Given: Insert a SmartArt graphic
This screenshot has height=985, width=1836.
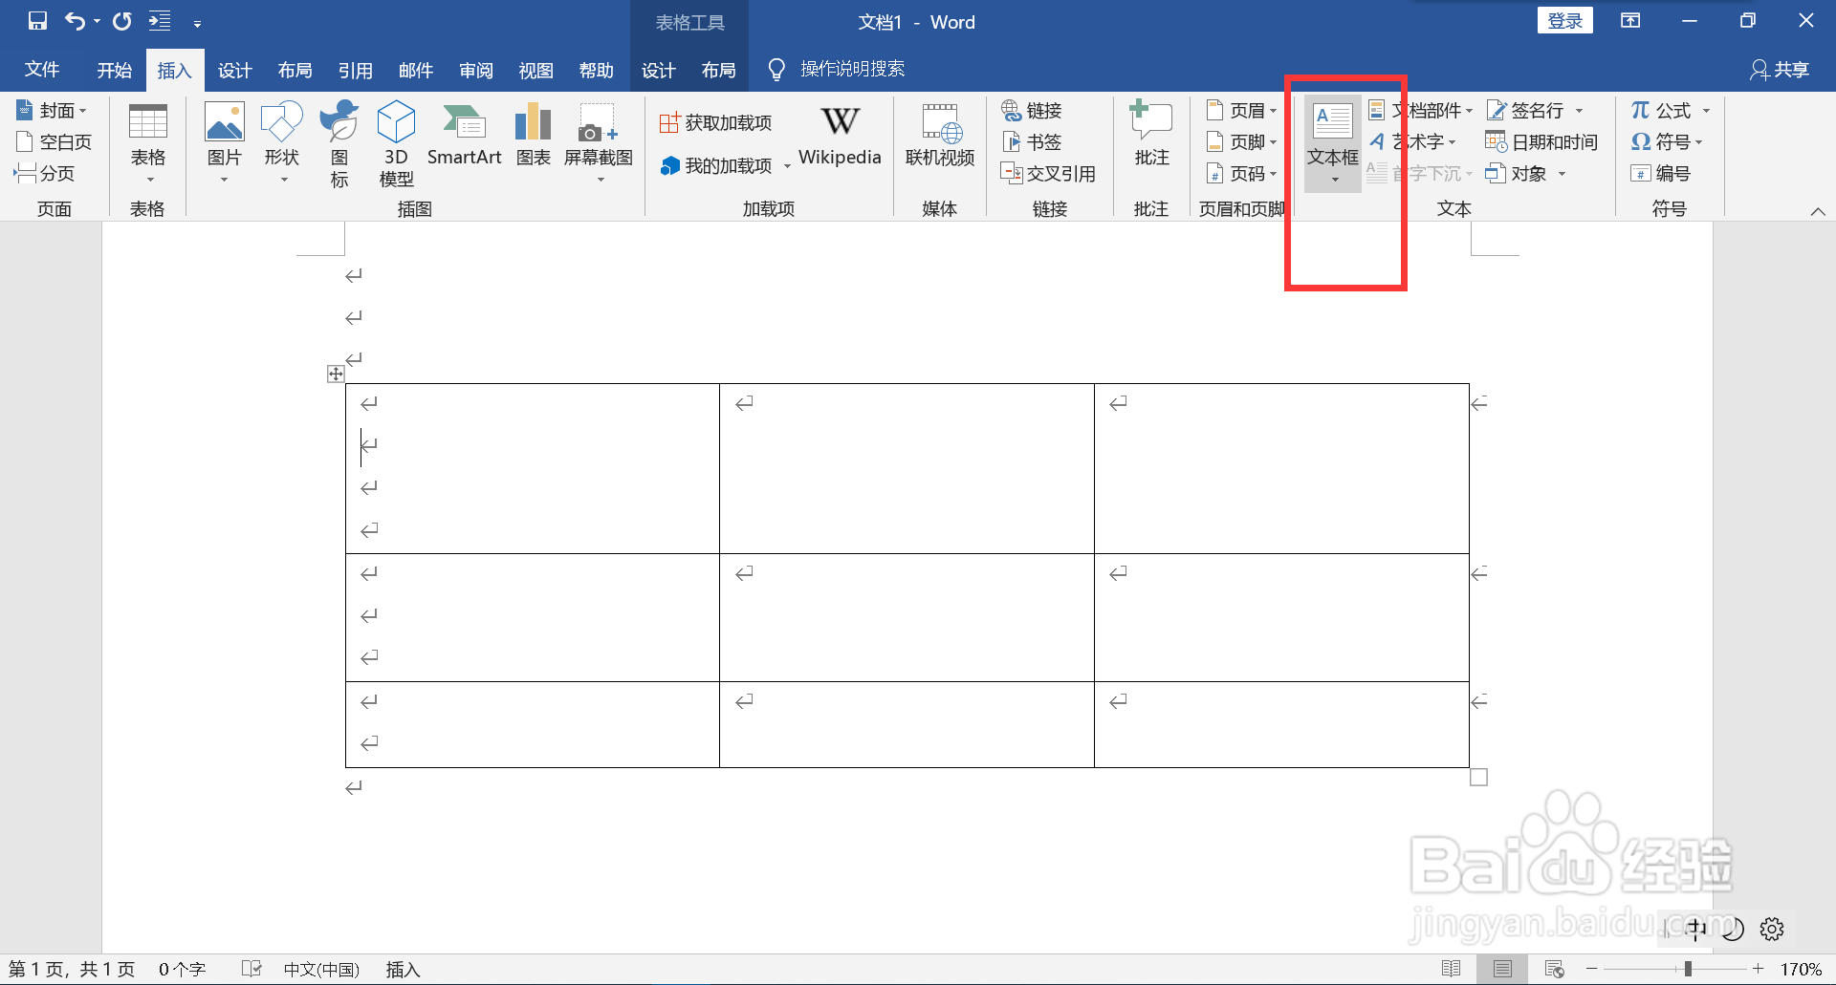Looking at the screenshot, I should coord(465,134).
